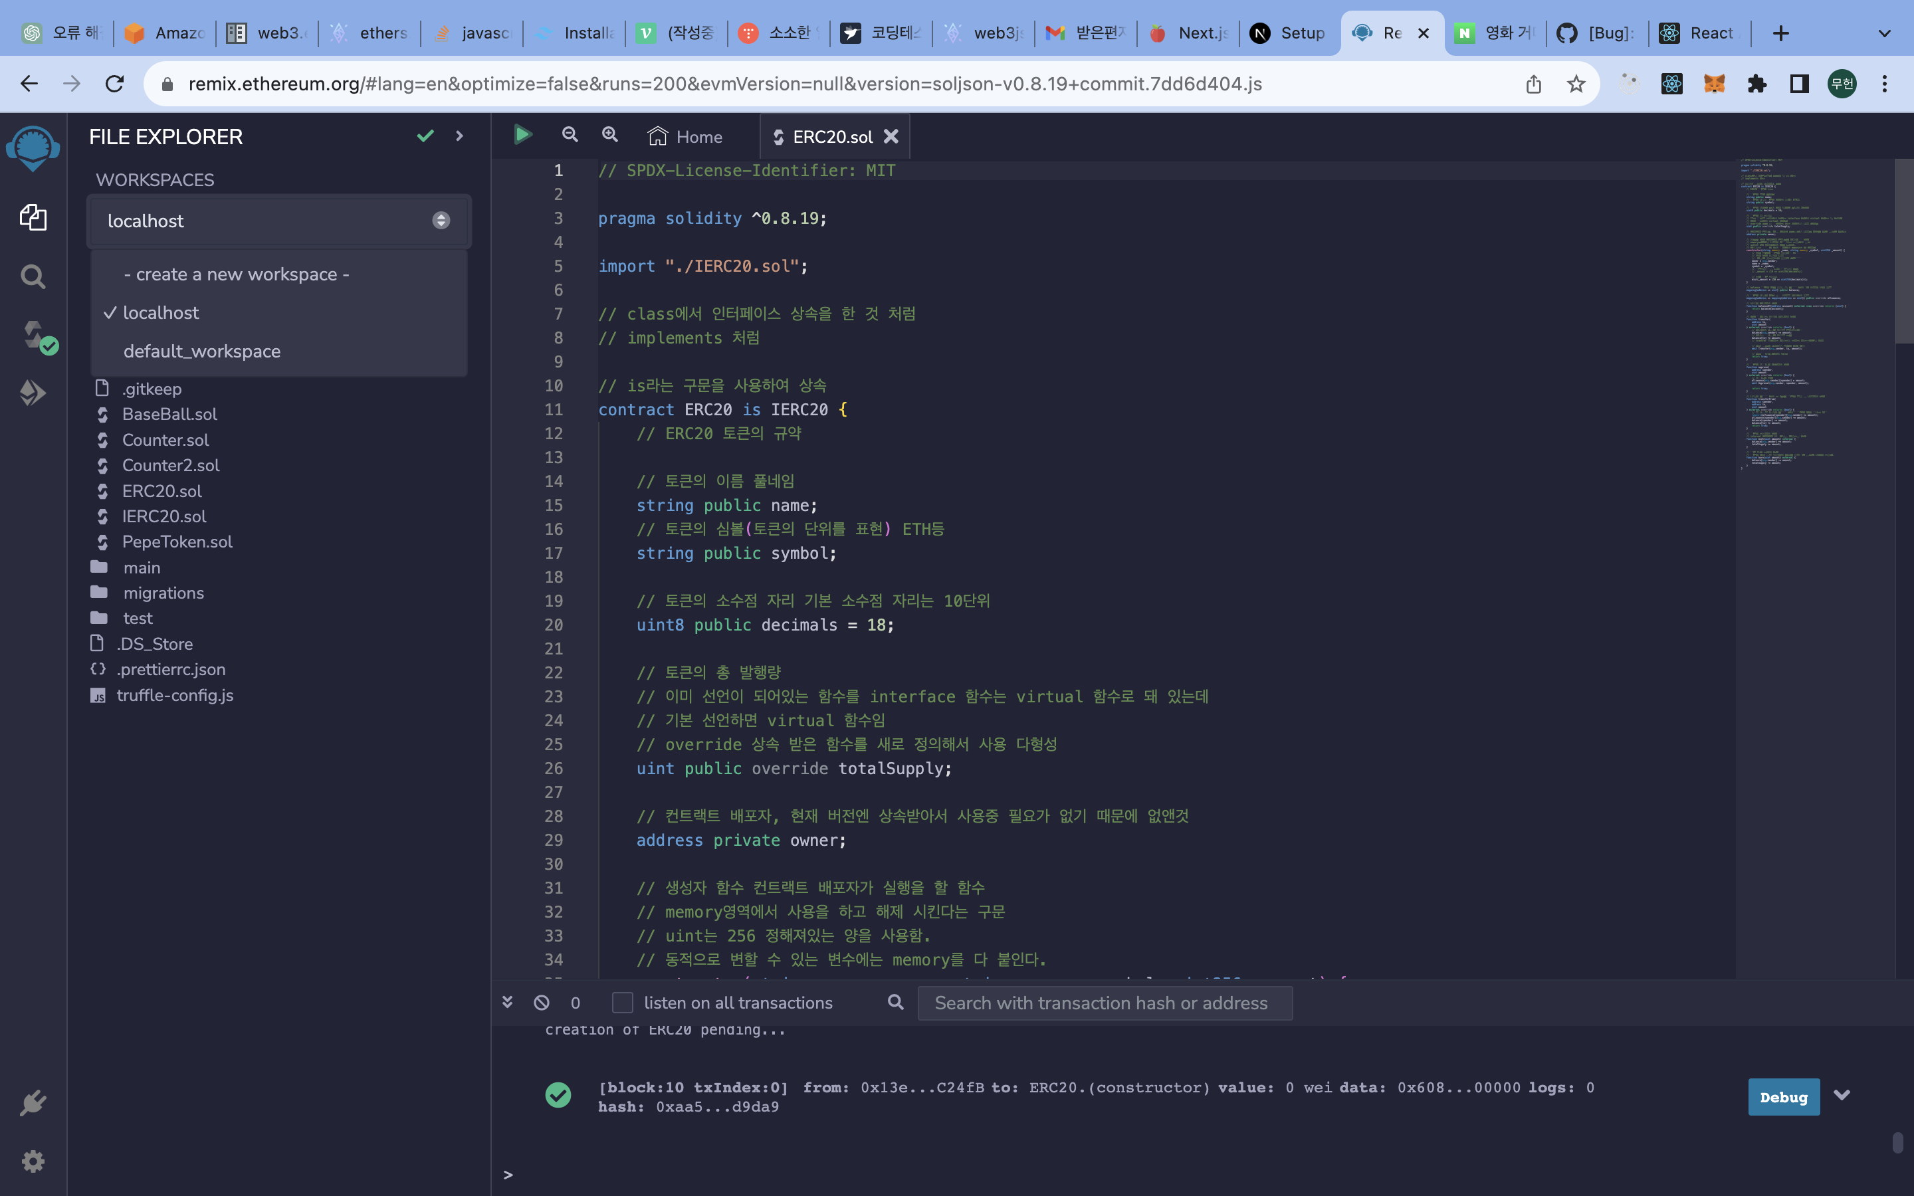
Task: Open .gitkeep in the file tree
Action: [151, 389]
